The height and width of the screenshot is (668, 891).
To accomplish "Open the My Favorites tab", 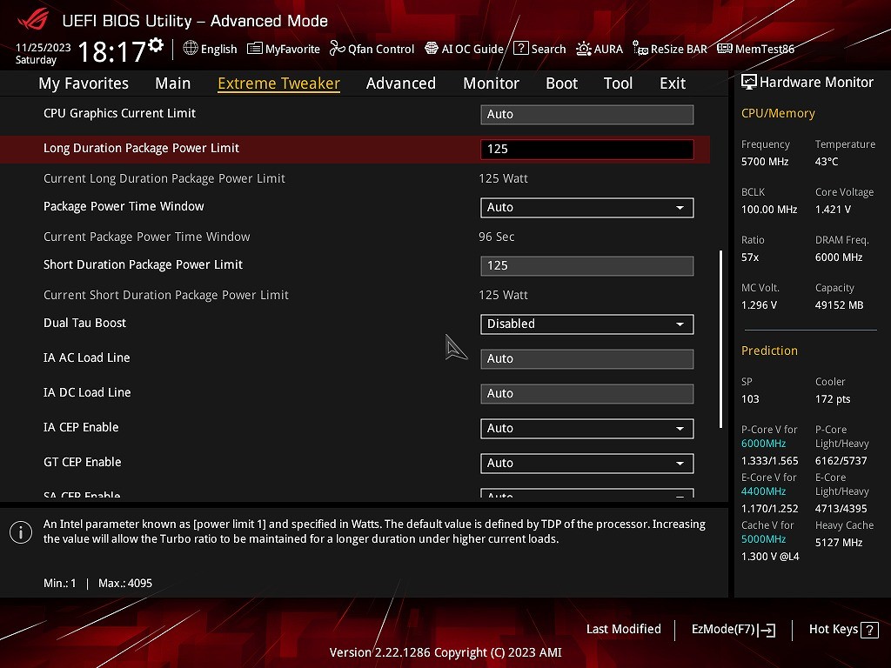I will tap(84, 83).
